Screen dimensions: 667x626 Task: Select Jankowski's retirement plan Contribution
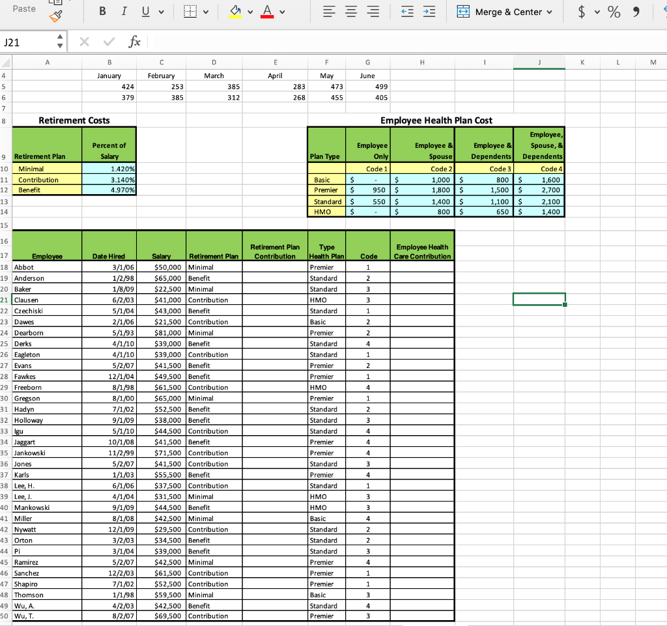(x=214, y=453)
